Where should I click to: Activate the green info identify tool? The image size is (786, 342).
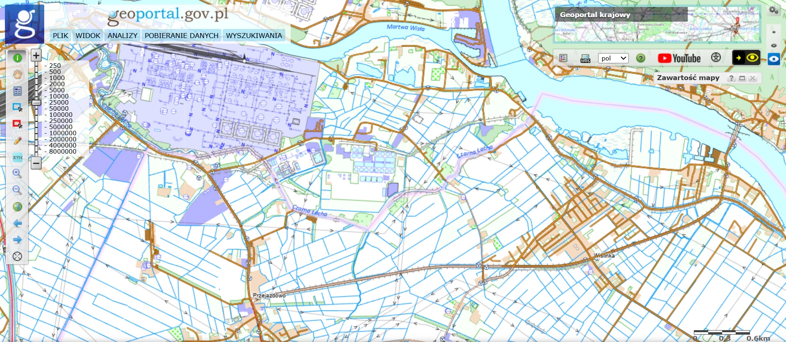tap(17, 58)
